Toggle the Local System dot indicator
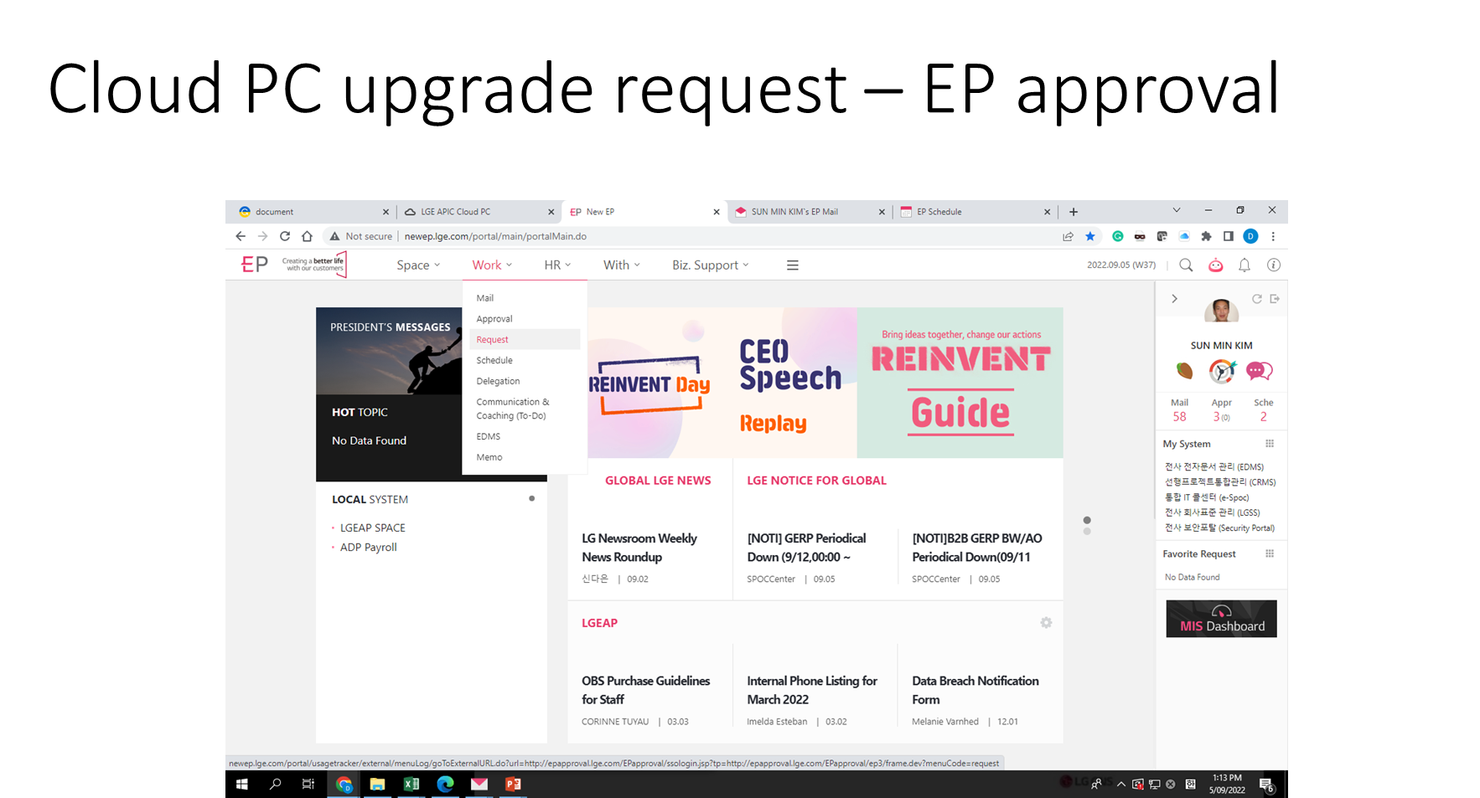1480x798 pixels. (x=531, y=499)
